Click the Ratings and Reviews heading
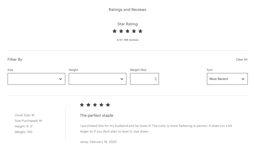The image size is (254, 150). pos(128,10)
